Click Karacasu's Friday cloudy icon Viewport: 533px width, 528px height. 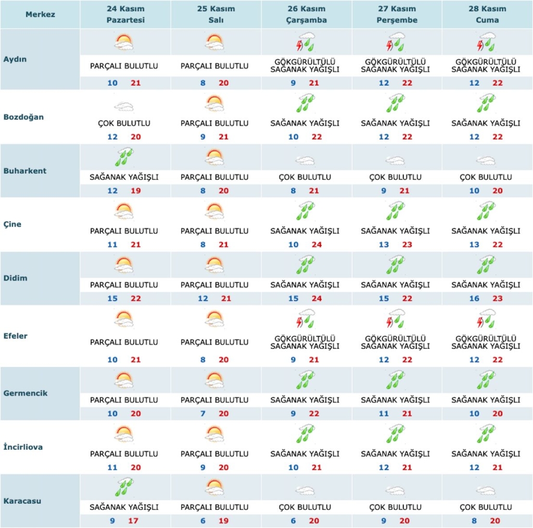486,490
